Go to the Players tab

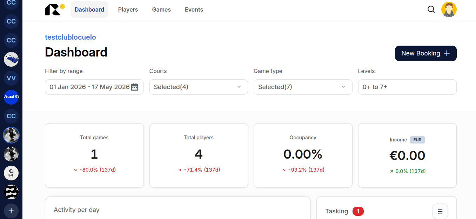tap(128, 9)
